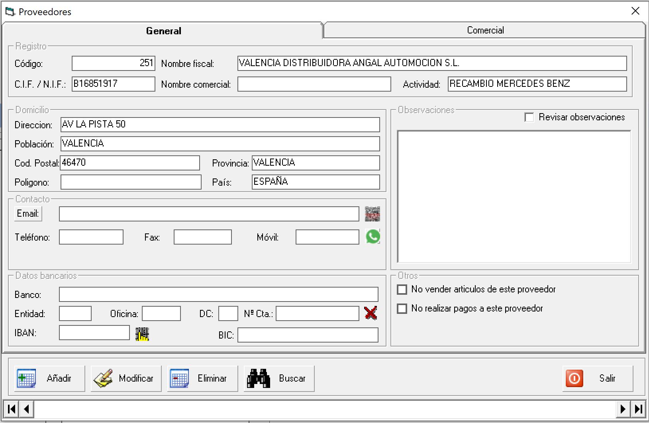The width and height of the screenshot is (649, 423).
Task: Exit the form with Salir
Action: pyautogui.click(x=598, y=378)
